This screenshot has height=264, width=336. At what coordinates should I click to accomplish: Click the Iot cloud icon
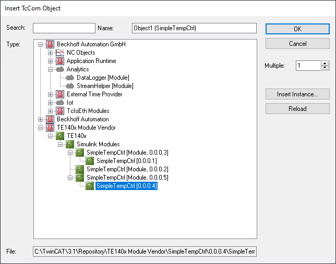coord(60,103)
